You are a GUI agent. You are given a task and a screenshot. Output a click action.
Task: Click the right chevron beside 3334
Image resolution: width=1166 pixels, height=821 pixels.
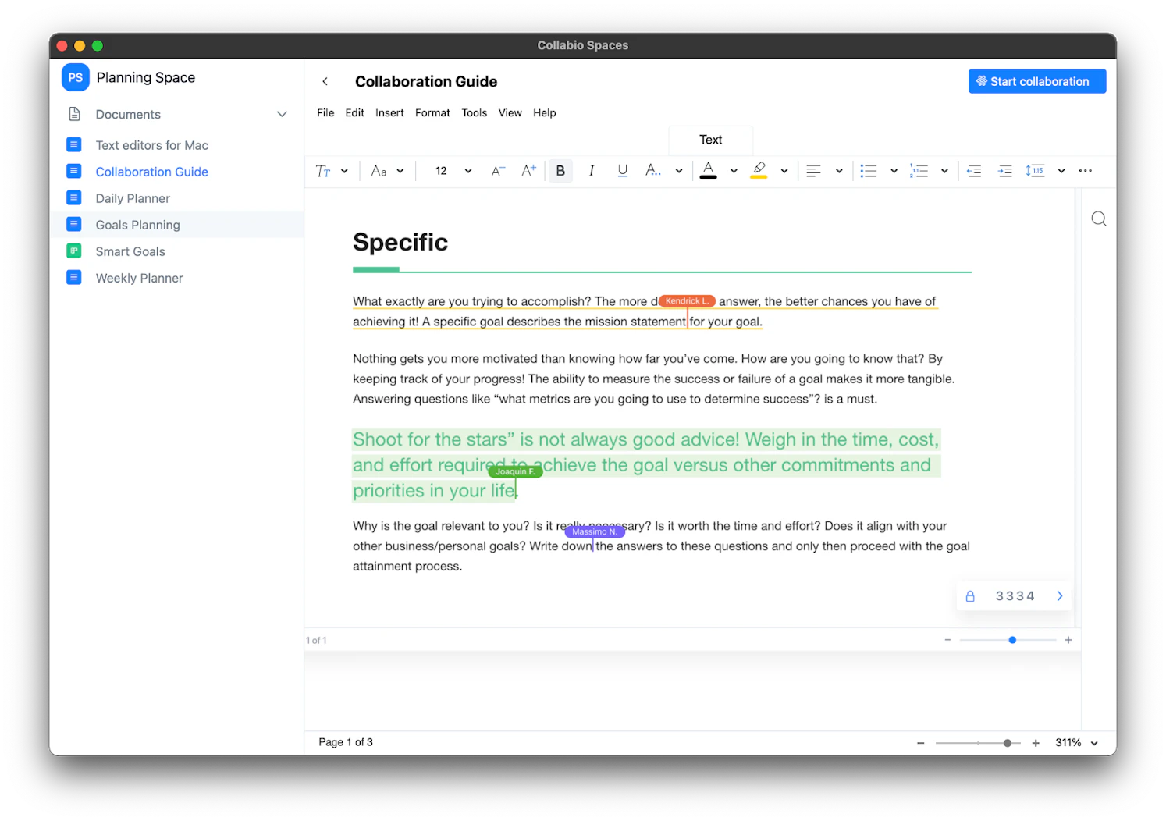tap(1060, 596)
